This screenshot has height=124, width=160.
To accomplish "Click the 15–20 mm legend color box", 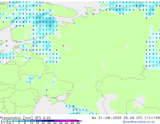I will [x=39, y=121].
